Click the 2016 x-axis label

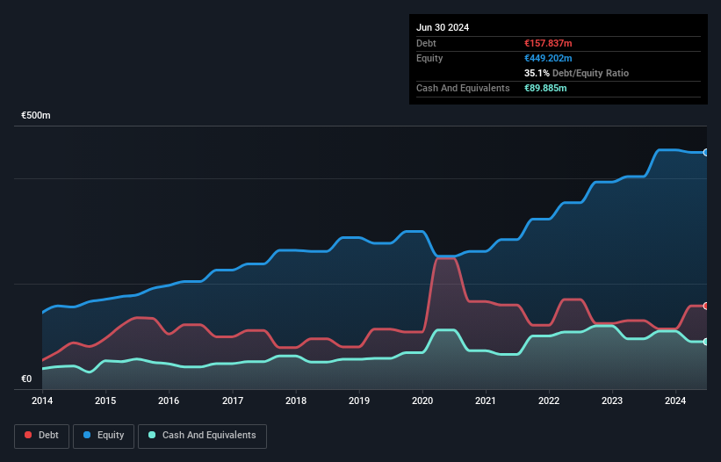[169, 401]
